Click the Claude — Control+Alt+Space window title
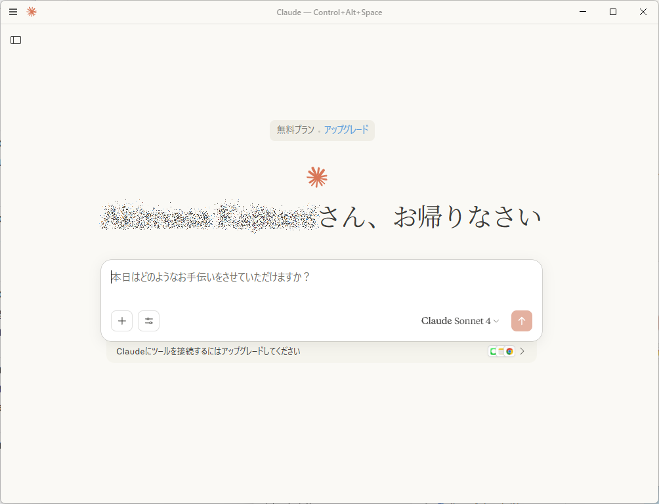Screen dimensions: 659x504 pos(329,12)
